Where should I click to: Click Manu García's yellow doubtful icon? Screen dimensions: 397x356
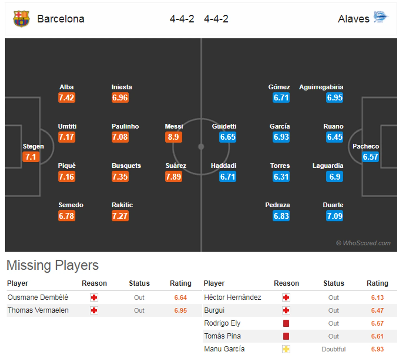coord(286,349)
